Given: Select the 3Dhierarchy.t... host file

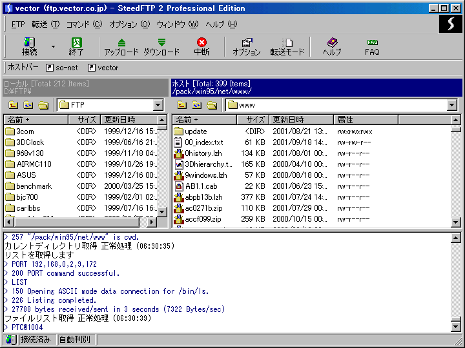Looking at the screenshot, I should 203,164.
